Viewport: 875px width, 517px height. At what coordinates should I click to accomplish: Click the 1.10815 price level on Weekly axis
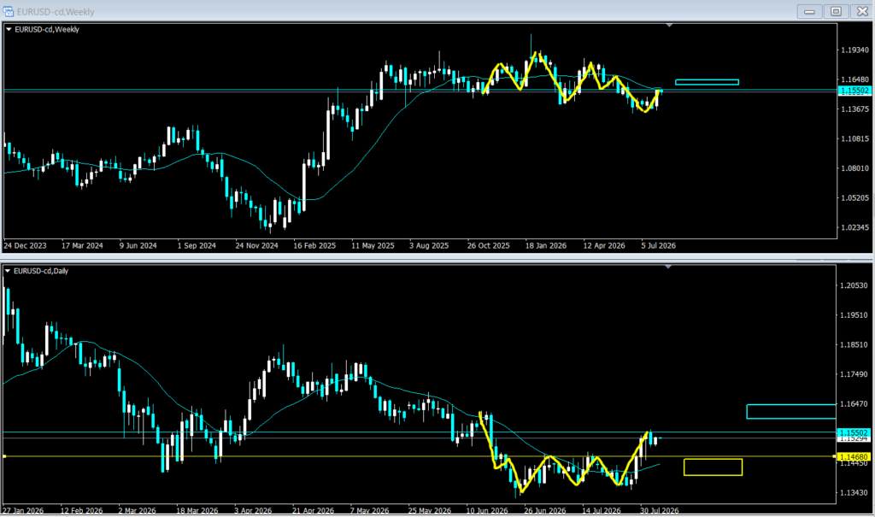point(854,138)
